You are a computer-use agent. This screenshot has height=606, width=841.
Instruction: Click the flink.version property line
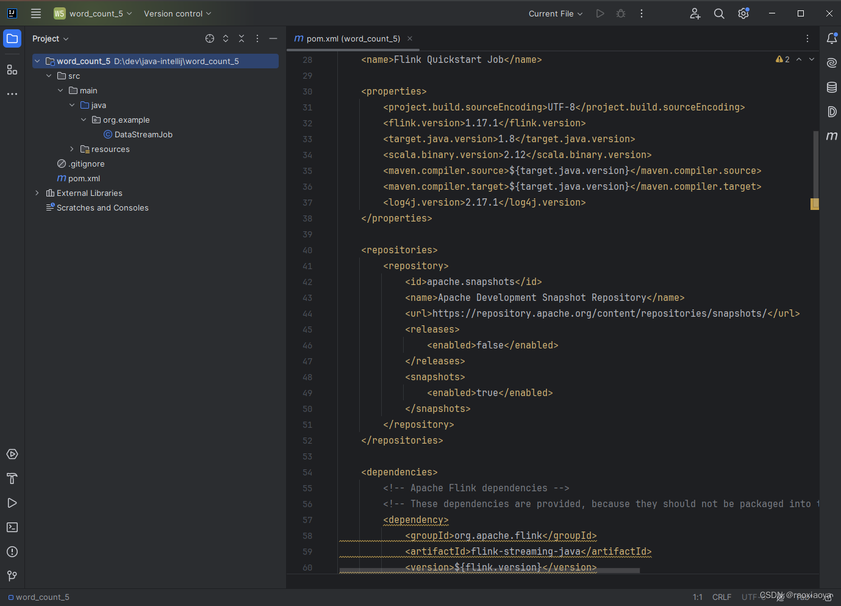tap(484, 123)
